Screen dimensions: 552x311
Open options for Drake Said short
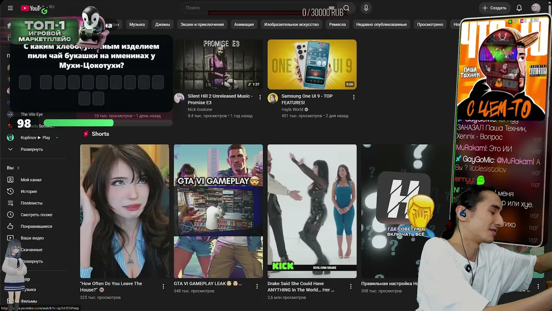[351, 286]
